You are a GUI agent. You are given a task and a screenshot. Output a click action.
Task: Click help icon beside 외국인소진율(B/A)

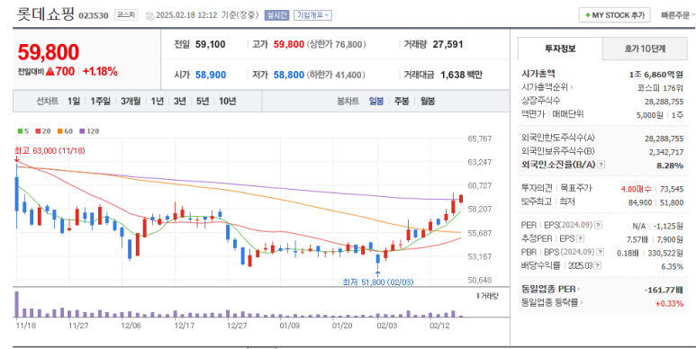pyautogui.click(x=601, y=165)
